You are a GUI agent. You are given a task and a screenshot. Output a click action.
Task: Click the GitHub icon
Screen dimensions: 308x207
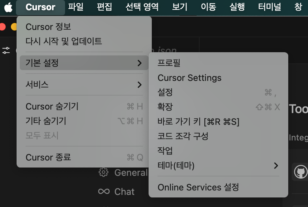(301, 172)
